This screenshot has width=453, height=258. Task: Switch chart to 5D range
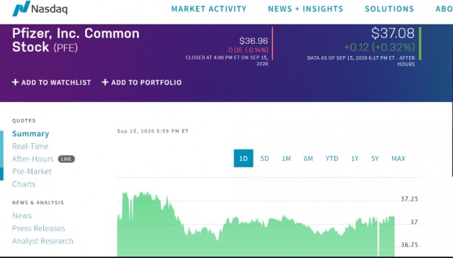264,159
